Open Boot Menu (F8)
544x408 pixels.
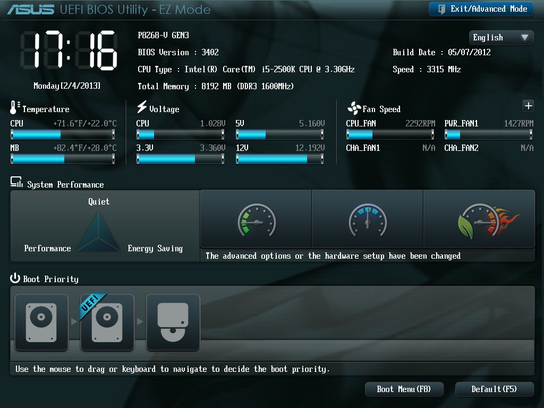click(x=404, y=389)
